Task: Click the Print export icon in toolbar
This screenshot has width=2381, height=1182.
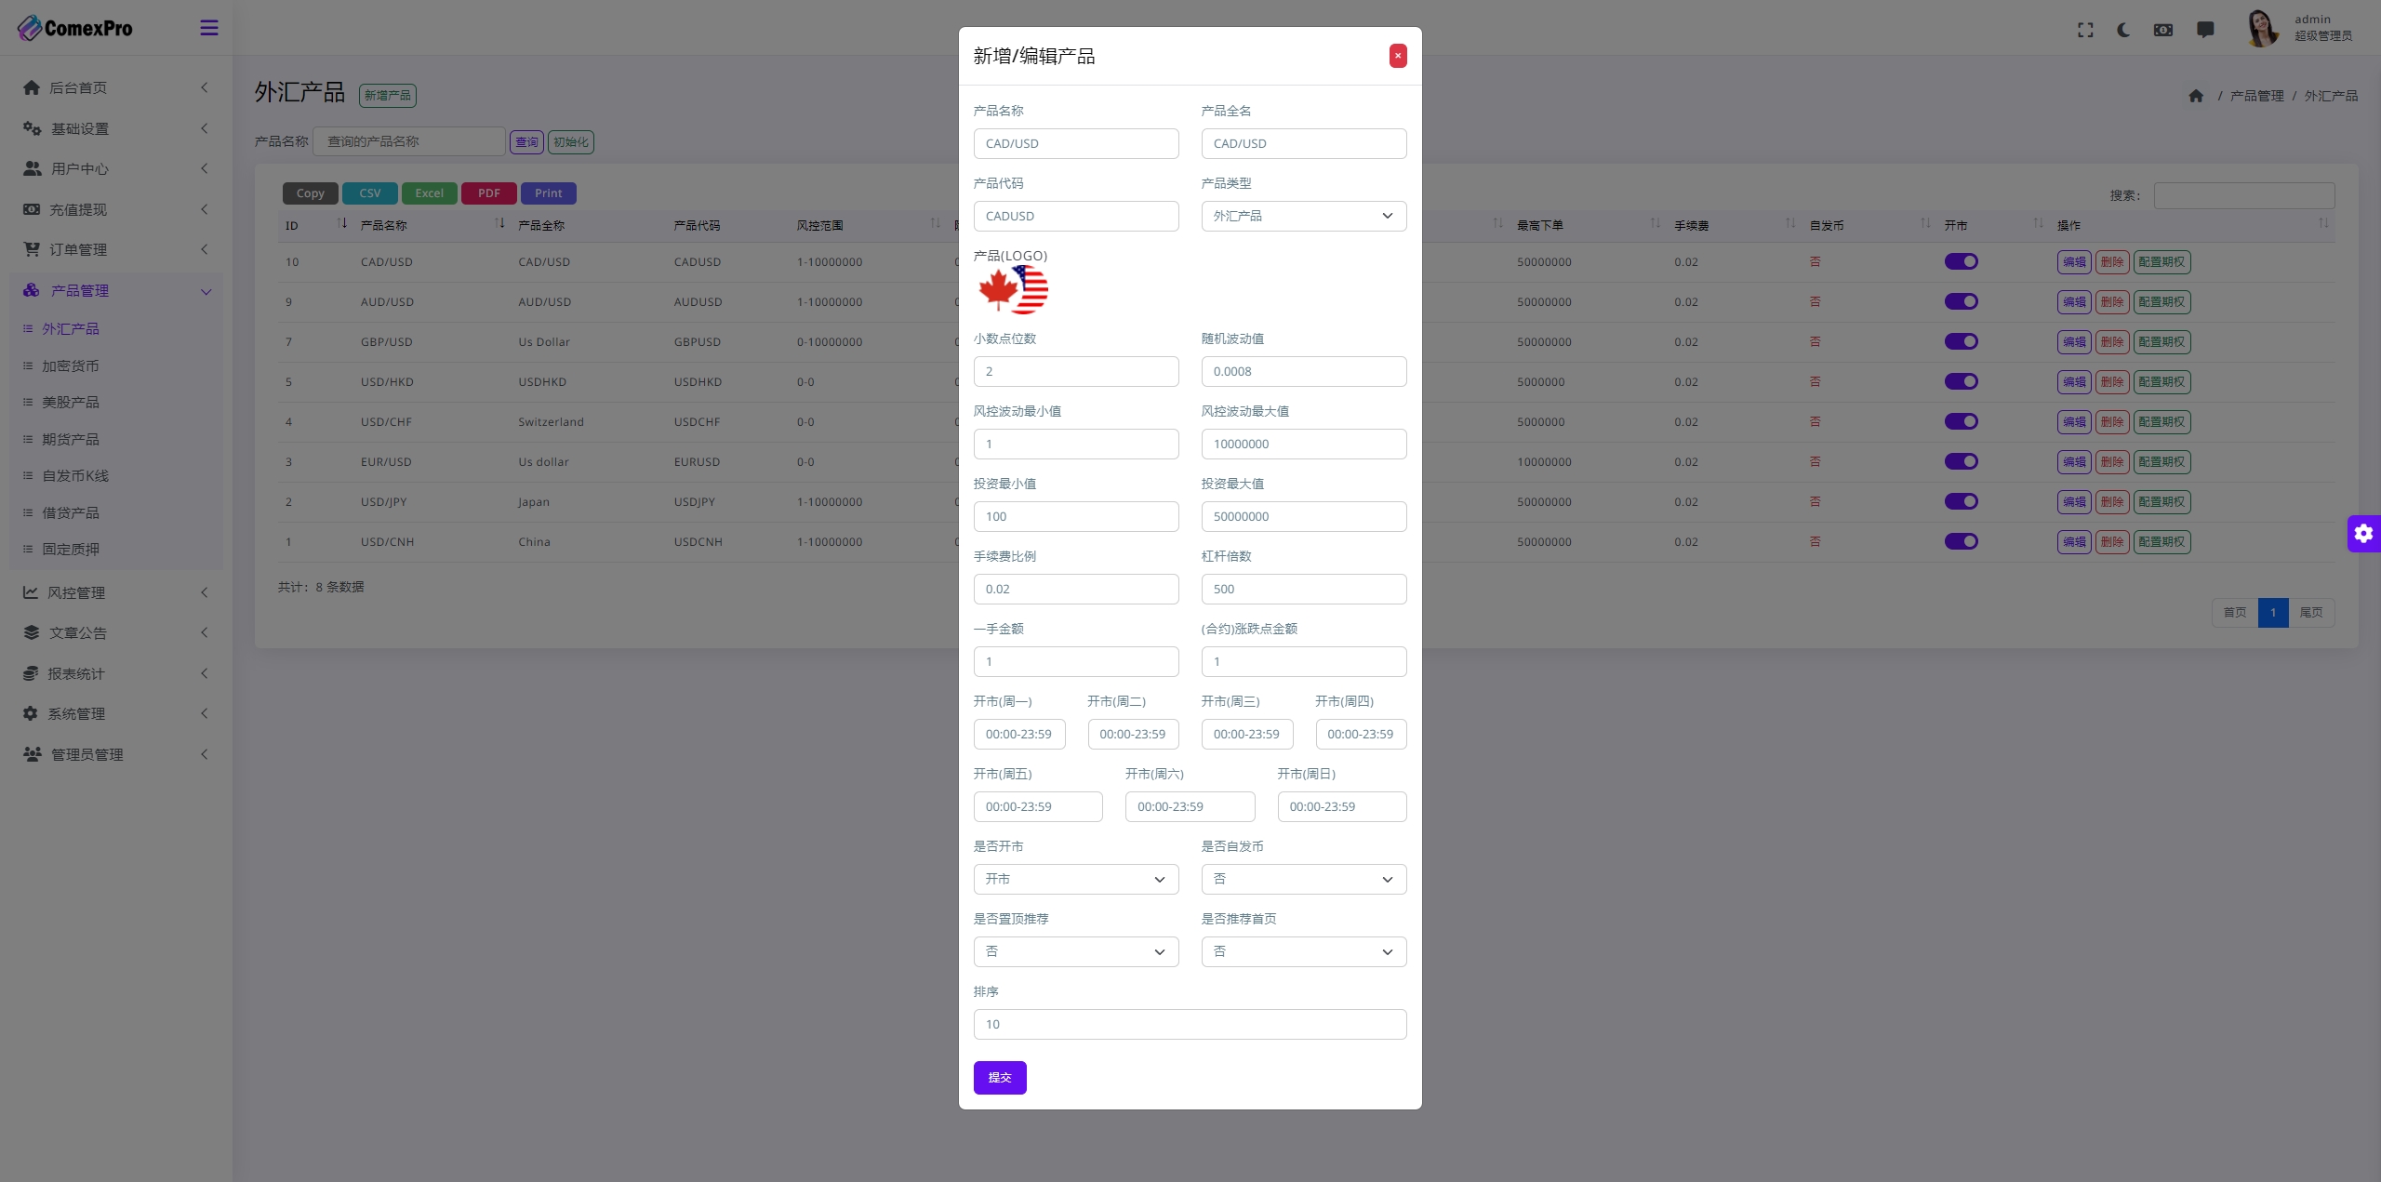Action: 548,193
